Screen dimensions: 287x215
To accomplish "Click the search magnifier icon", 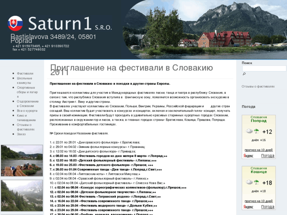I will (244, 74).
